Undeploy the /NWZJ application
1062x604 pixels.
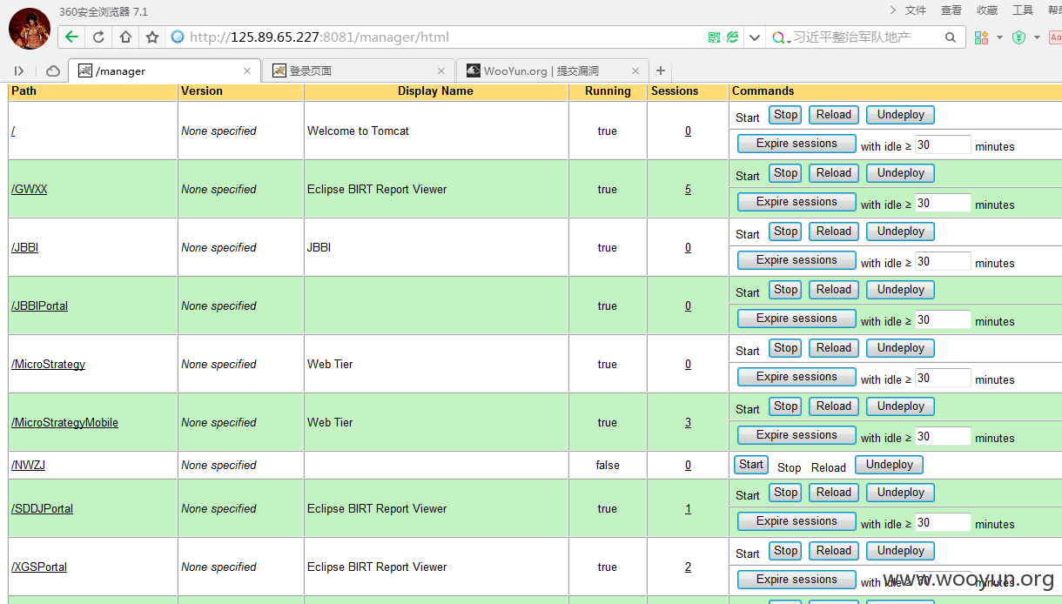tap(889, 465)
